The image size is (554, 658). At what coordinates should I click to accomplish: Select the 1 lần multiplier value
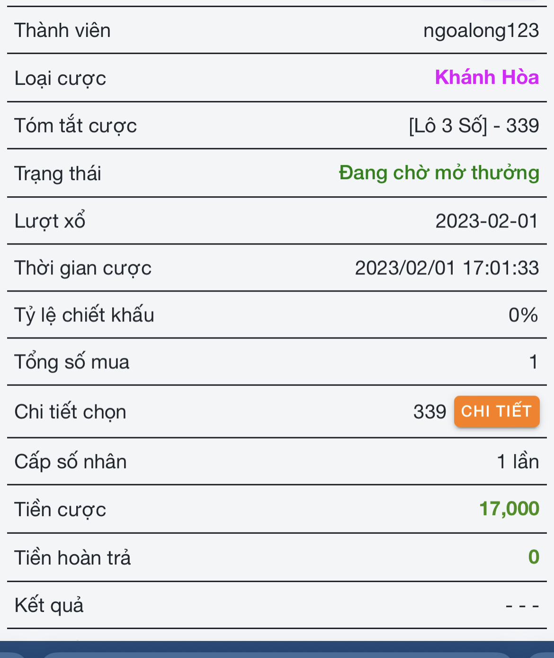click(x=518, y=461)
